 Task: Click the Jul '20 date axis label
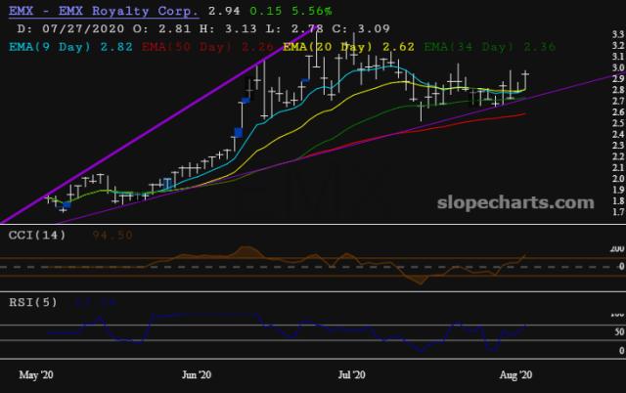point(351,373)
